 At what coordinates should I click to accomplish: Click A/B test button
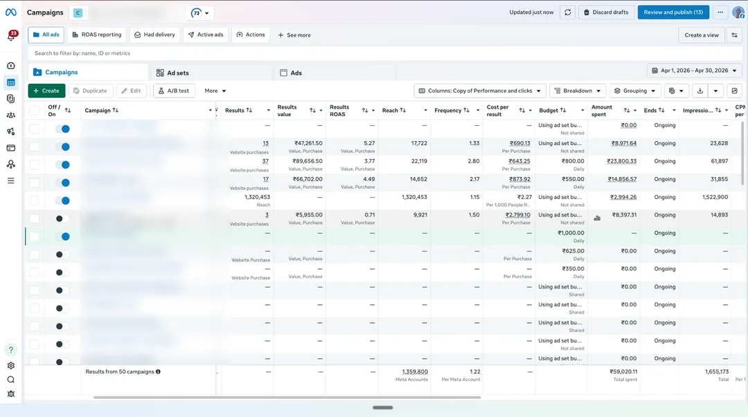tap(174, 91)
